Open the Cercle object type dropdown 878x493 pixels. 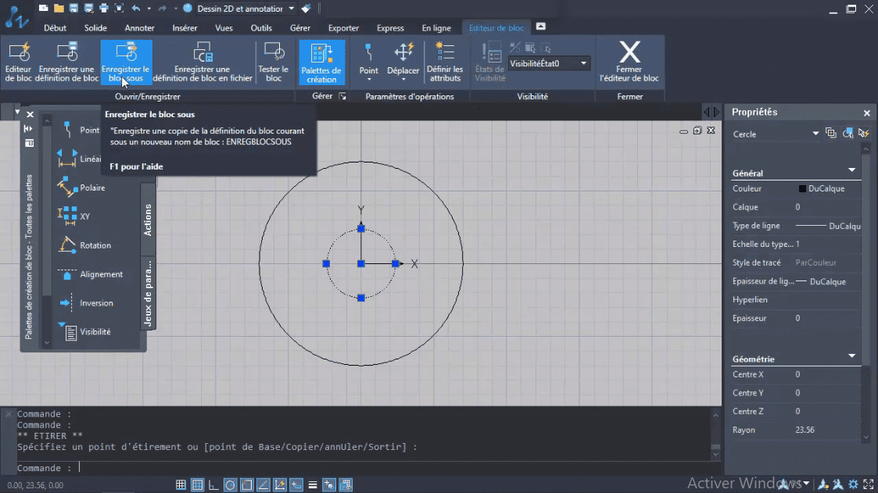click(815, 134)
